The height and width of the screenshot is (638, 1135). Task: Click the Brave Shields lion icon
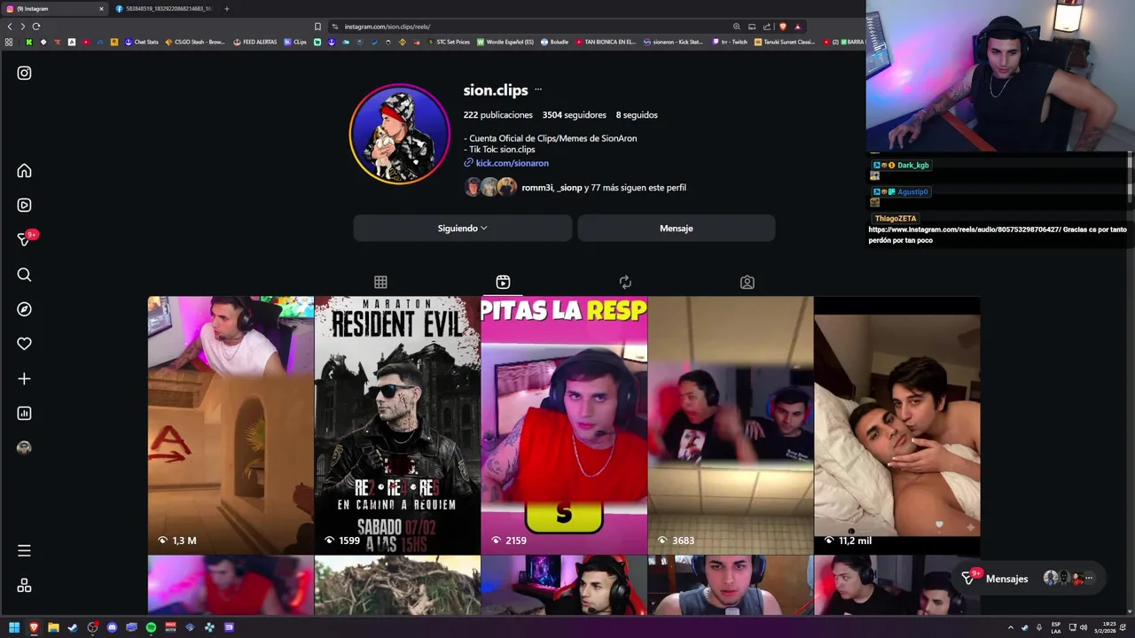coord(782,27)
